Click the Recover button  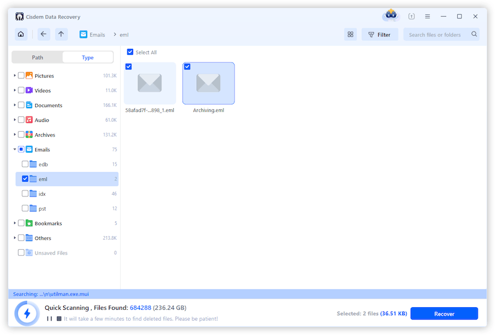pyautogui.click(x=444, y=313)
